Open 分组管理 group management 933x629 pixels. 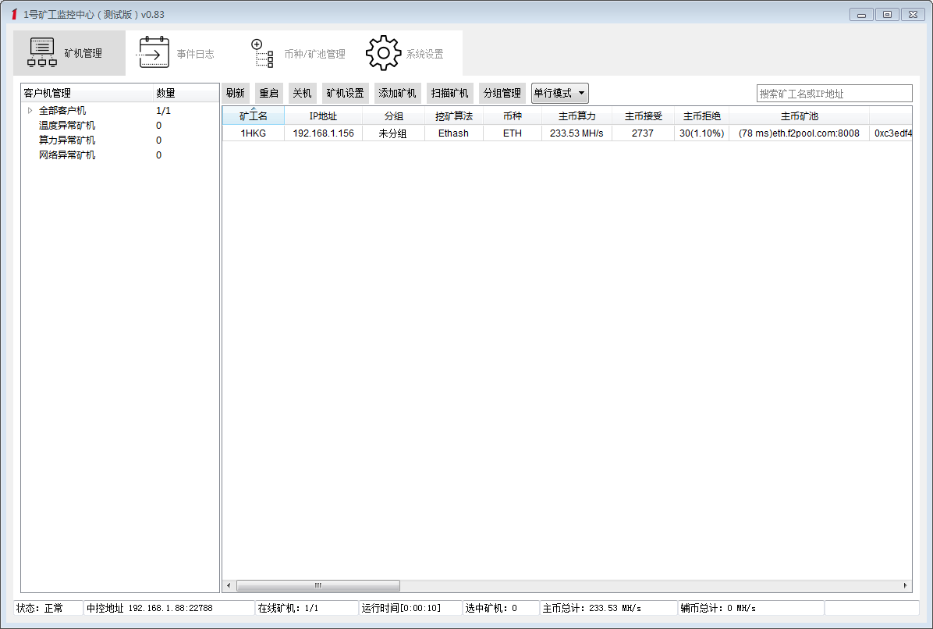[x=502, y=93]
